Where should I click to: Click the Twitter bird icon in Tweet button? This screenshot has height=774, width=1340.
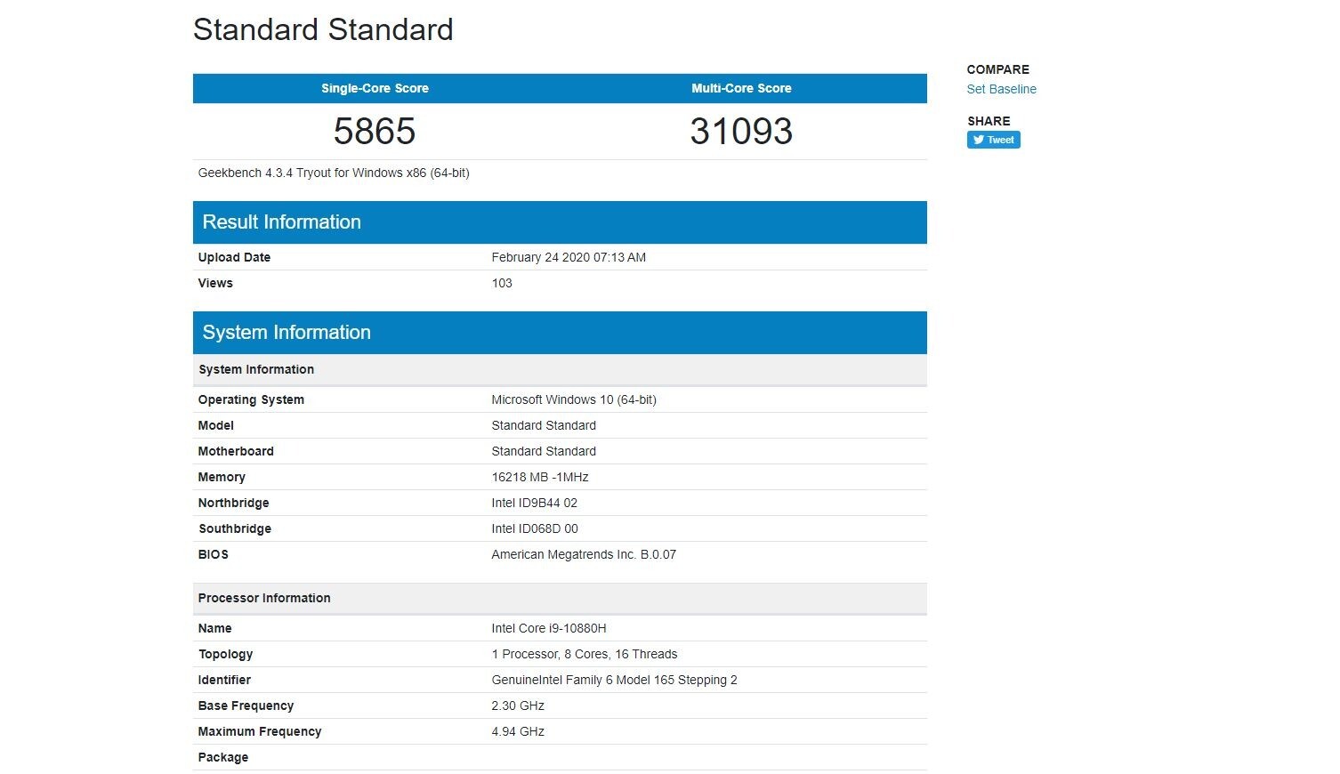[x=978, y=140]
